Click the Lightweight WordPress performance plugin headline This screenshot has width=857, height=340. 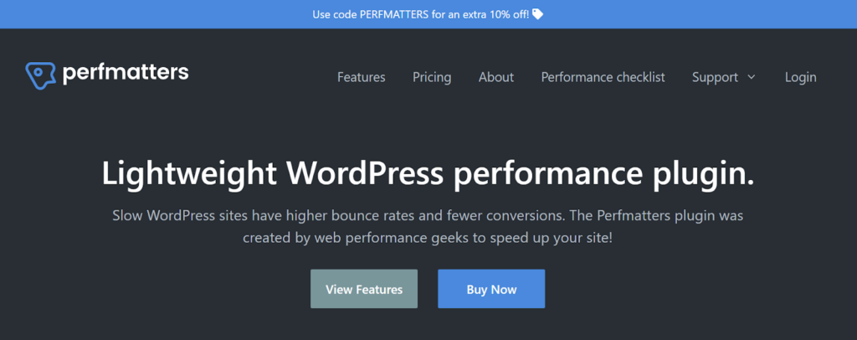coord(428,173)
